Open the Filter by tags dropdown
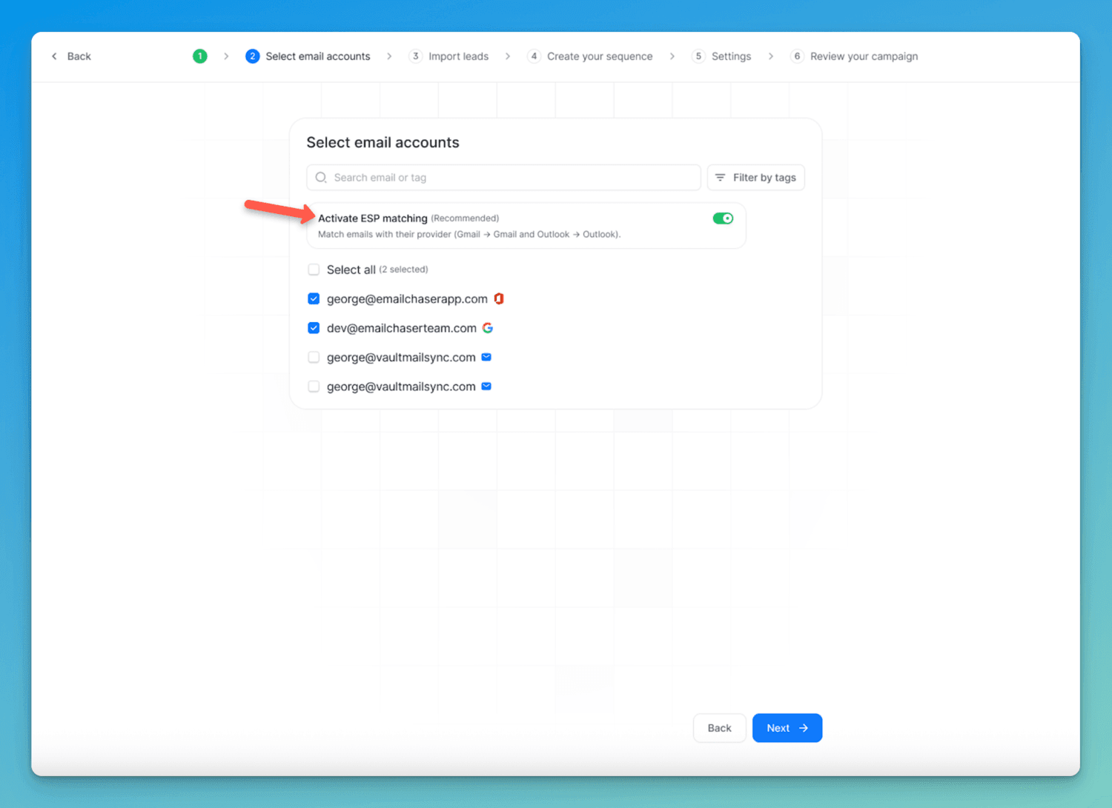The height and width of the screenshot is (808, 1112). (x=755, y=177)
